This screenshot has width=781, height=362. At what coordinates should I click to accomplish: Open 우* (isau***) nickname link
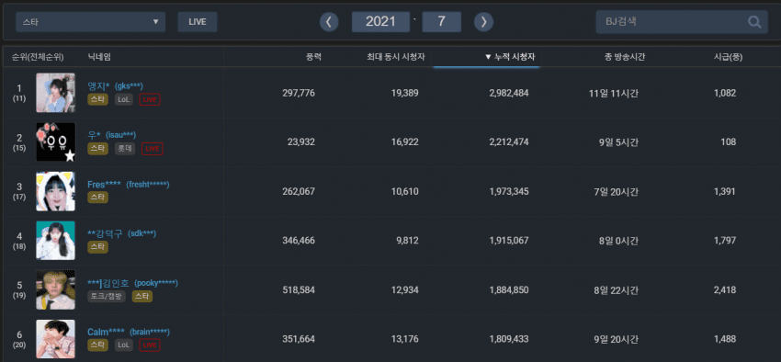(x=112, y=135)
